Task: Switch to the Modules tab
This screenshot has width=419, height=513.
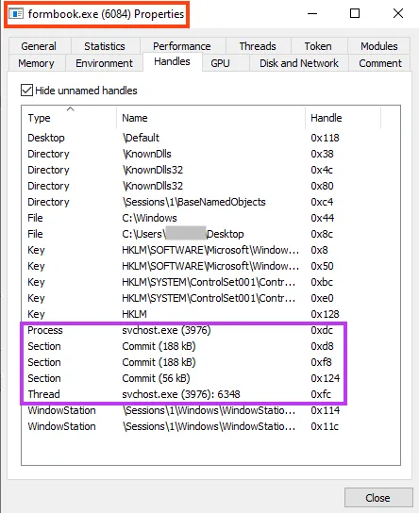Action: (379, 46)
